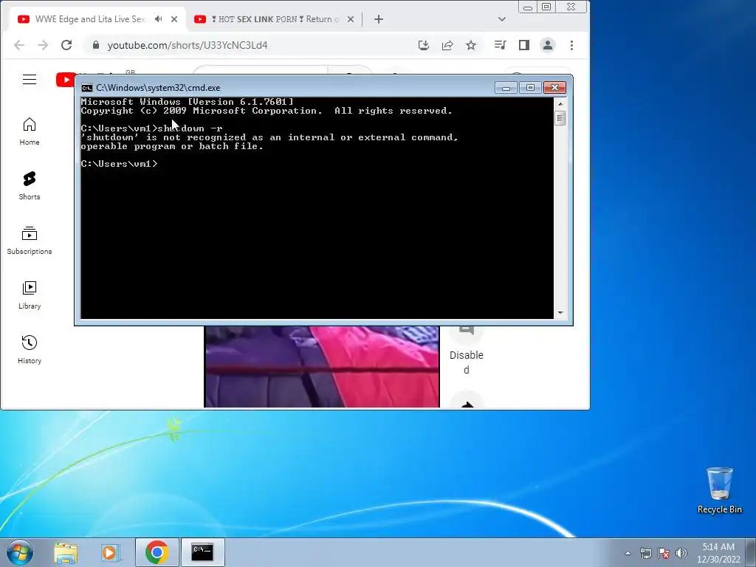The image size is (756, 567).
Task: Open the Windows Start menu
Action: coord(18,552)
